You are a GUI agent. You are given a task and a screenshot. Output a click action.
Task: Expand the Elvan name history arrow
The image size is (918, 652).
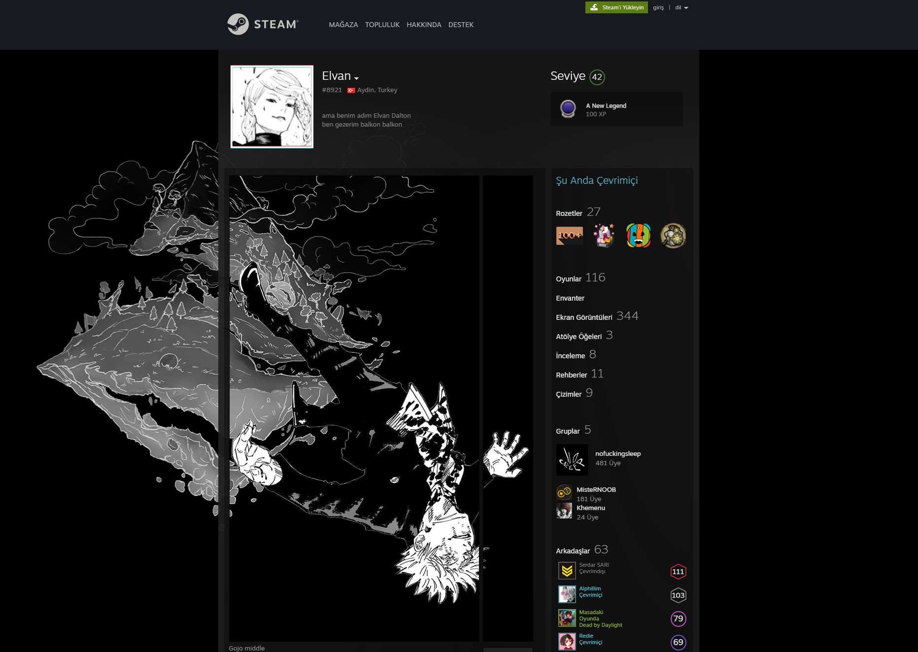tap(356, 78)
